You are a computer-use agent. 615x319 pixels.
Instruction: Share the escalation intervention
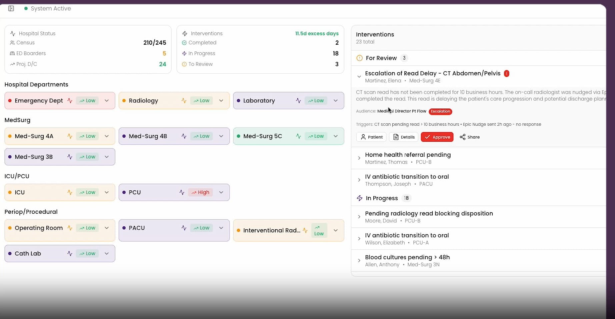coord(469,137)
